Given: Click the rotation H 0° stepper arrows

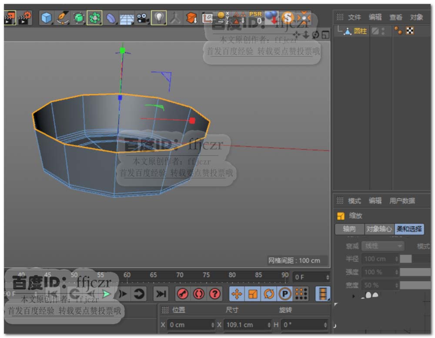Looking at the screenshot, I should (x=325, y=325).
